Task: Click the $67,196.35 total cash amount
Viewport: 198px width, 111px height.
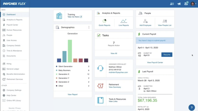Action: pos(147,100)
